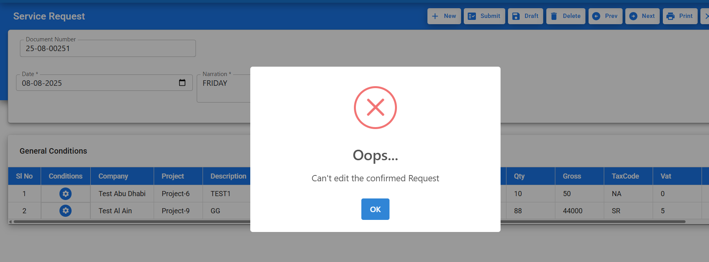Screen dimensions: 709x262
Task: Click the Document Number field
Action: [x=108, y=49]
